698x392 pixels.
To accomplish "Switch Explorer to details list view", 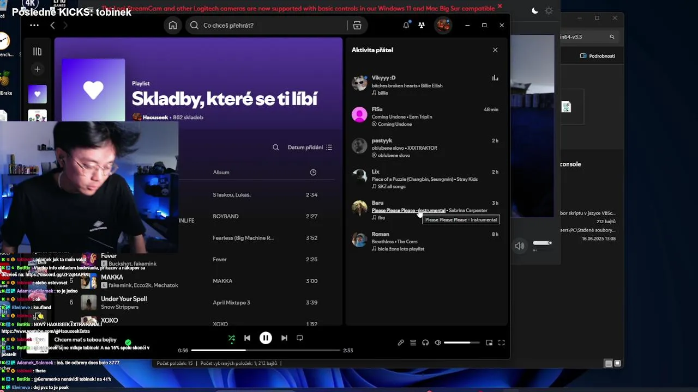I will [x=609, y=364].
